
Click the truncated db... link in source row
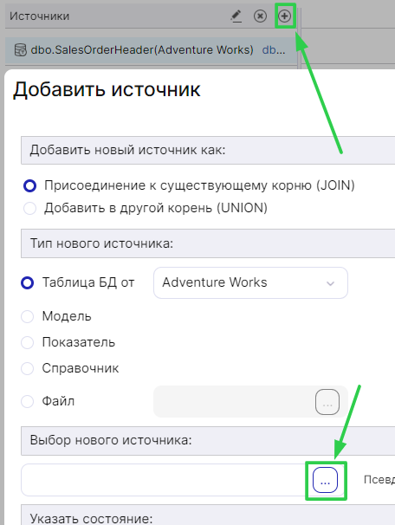coord(274,50)
